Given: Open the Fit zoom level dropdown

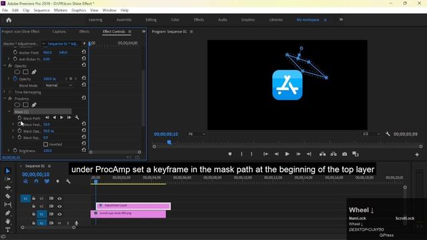Looking at the screenshot, I should tap(196, 134).
